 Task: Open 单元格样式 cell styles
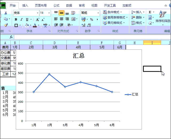pyautogui.click(x=114, y=23)
